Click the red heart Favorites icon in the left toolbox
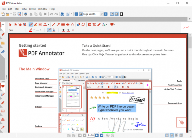This screenshot has width=192, height=138. 3,86
